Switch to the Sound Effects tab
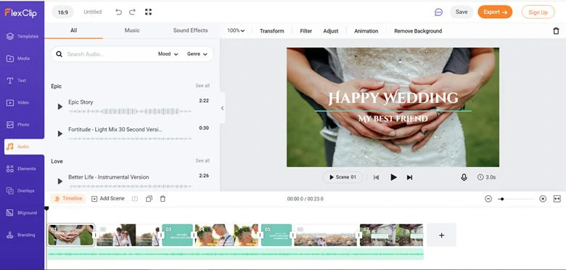The width and height of the screenshot is (566, 270). click(x=190, y=30)
